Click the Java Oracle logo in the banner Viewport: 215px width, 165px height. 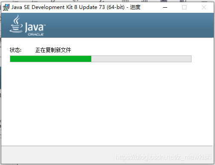pos(28,26)
